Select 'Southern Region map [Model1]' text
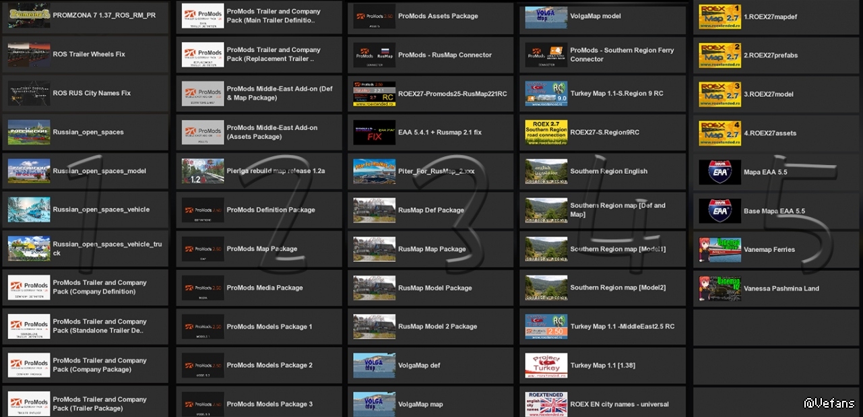 coord(618,249)
